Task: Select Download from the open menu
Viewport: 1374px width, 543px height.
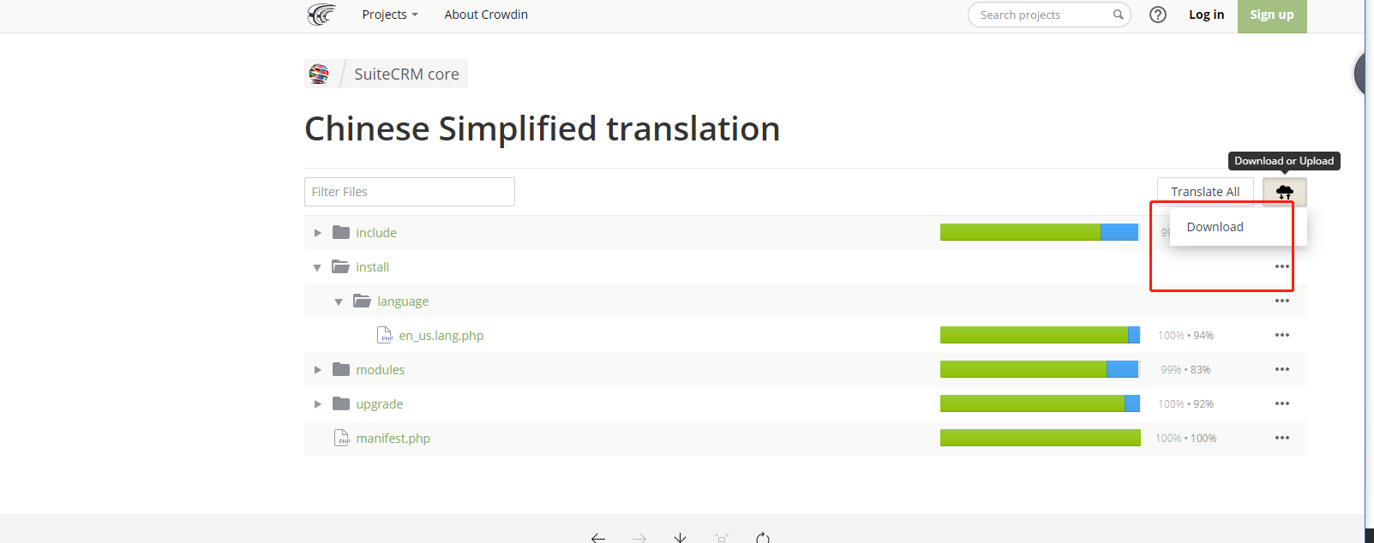Action: pyautogui.click(x=1215, y=226)
